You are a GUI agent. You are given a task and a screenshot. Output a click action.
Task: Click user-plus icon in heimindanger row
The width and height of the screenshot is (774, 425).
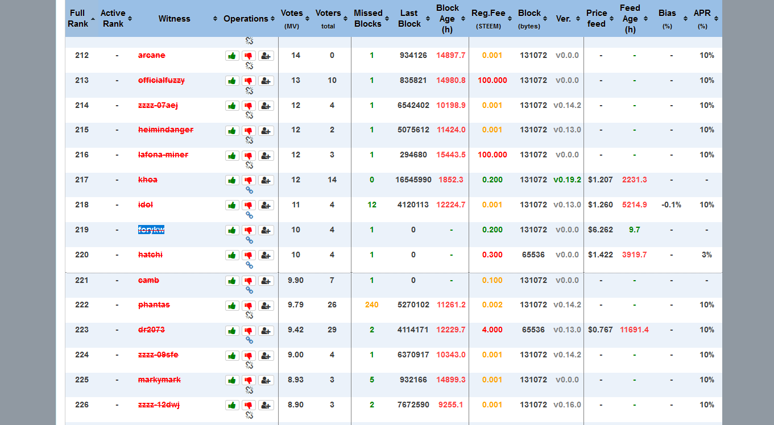point(266,131)
